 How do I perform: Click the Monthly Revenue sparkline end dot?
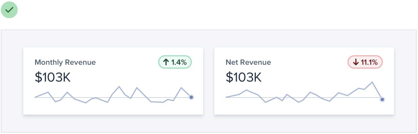191,97
